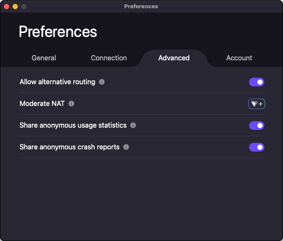Select the Advanced tab
The image size is (283, 241).
[x=174, y=58]
